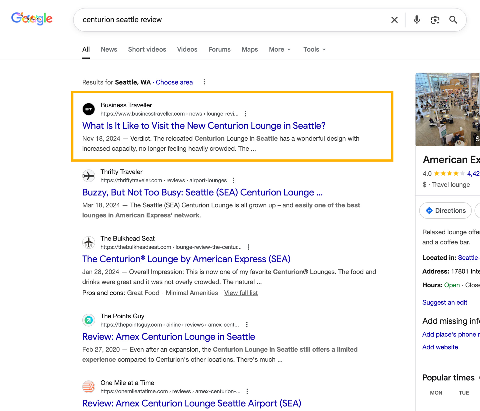Open the three-dot menu for the Business Traveller result
Screen dimensions: 480x411
click(x=245, y=114)
